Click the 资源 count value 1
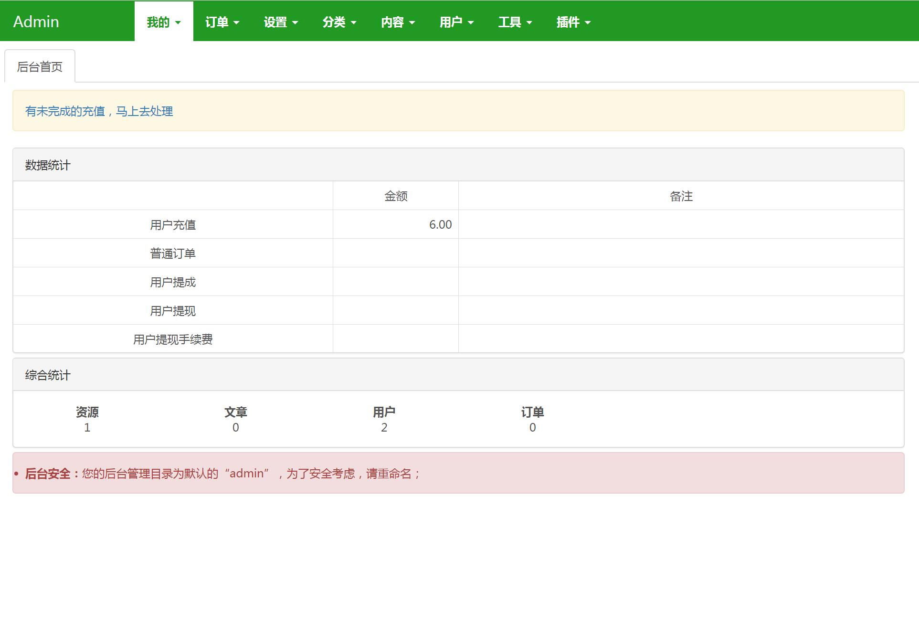The width and height of the screenshot is (919, 644). coord(87,428)
